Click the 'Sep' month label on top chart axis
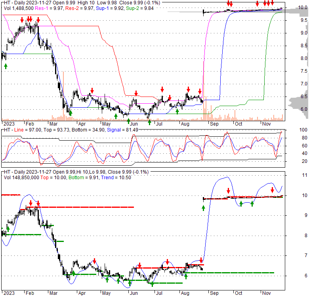The width and height of the screenshot is (309, 296). (x=214, y=124)
